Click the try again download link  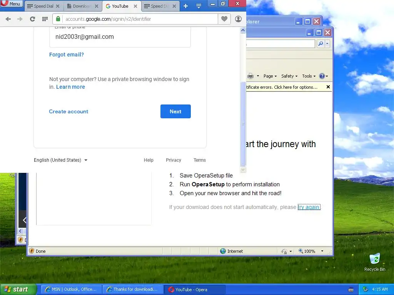[x=309, y=207]
